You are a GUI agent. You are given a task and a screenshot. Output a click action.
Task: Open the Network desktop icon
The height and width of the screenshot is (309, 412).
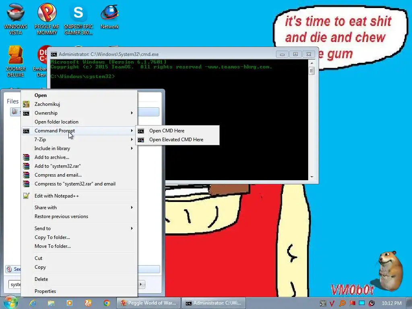[x=109, y=16]
